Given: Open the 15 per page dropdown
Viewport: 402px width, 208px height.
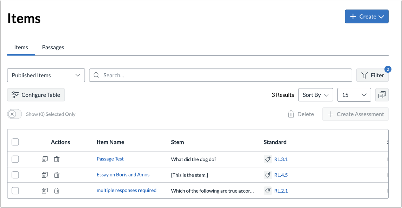Looking at the screenshot, I should click(x=354, y=95).
